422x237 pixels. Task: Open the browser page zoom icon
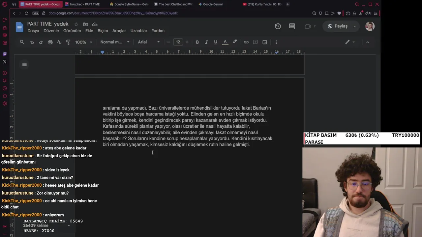(x=314, y=13)
